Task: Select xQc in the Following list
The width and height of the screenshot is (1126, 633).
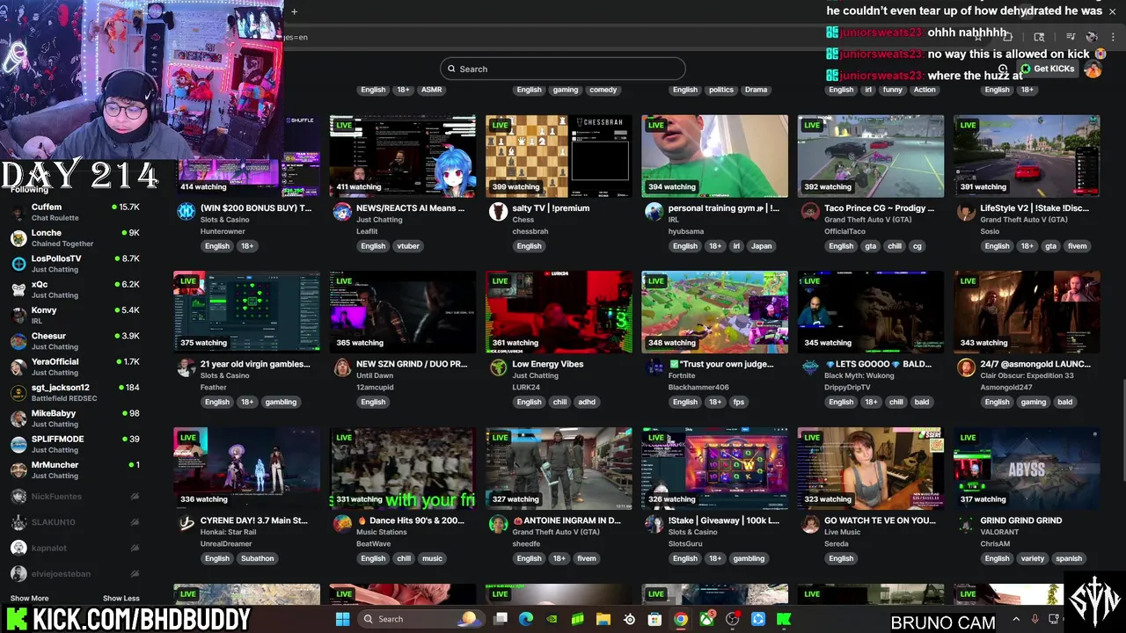Action: [75, 289]
